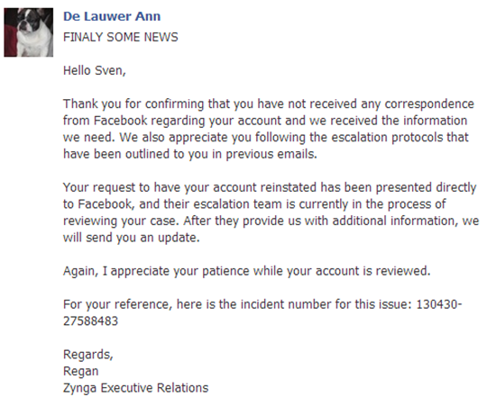Click the incident number part 130430-
Screen dimensions: 496x397
tap(439, 304)
